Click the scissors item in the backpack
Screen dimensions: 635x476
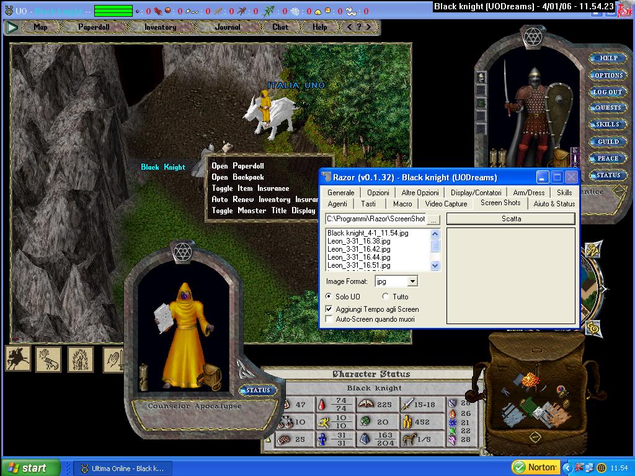[x=505, y=392]
